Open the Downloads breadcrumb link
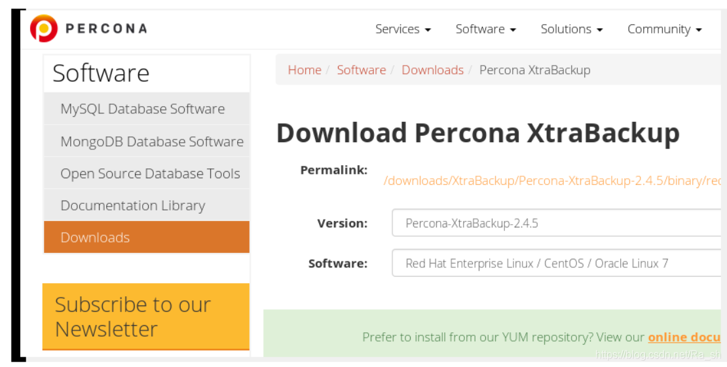Screen dimensions: 727x367 tap(432, 69)
